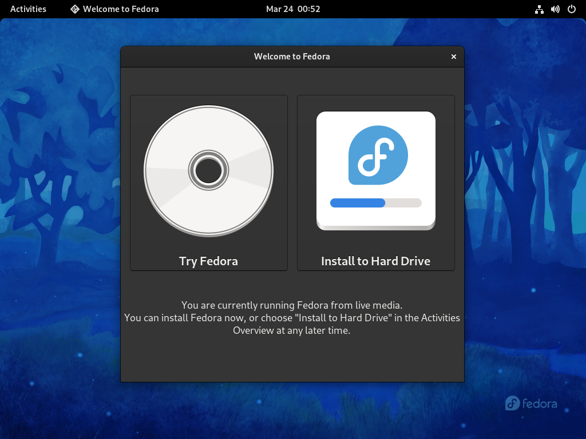Close the Welcome to Fedora dialog
Viewport: 586px width, 439px height.
[454, 57]
